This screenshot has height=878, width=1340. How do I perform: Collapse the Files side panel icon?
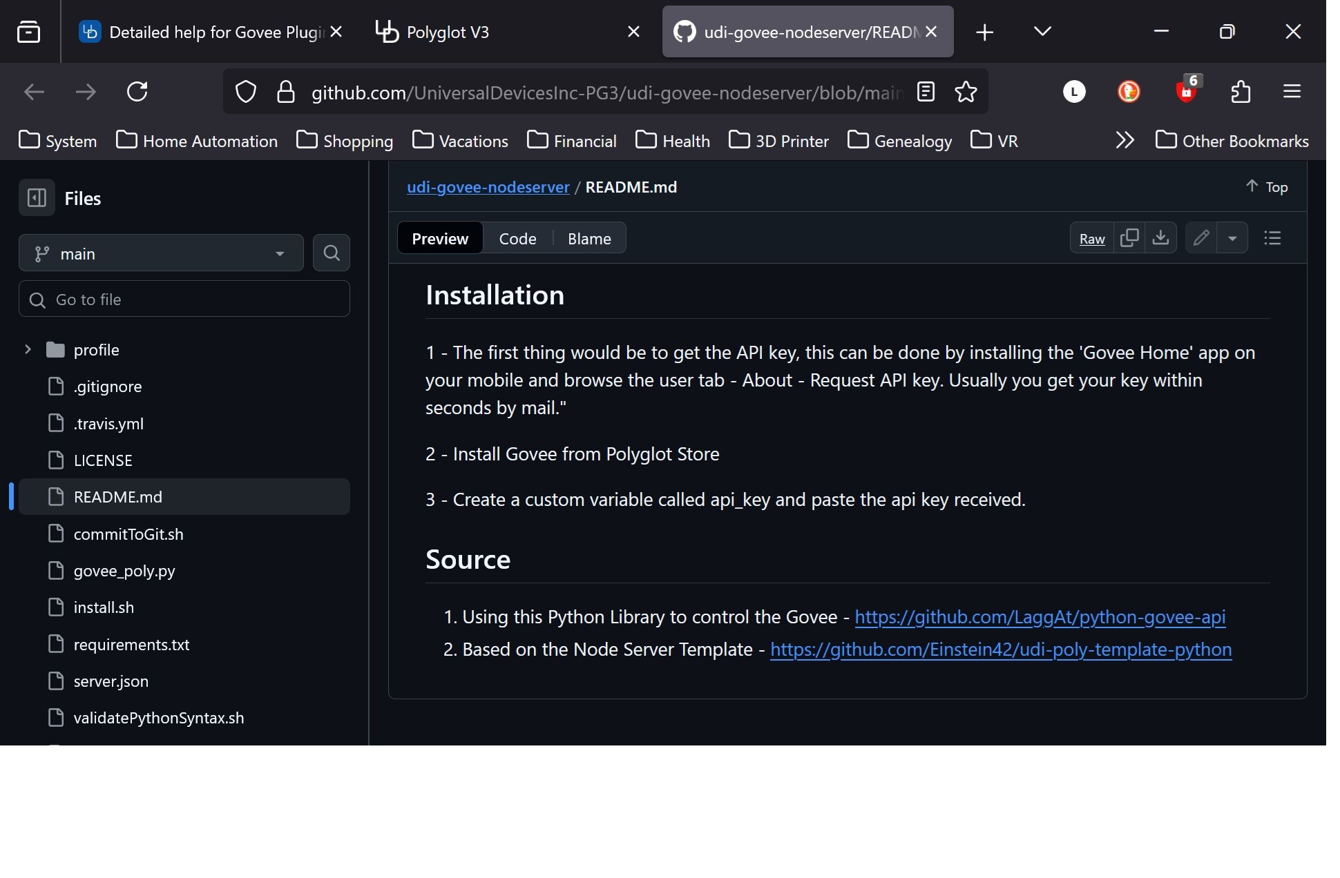(37, 198)
